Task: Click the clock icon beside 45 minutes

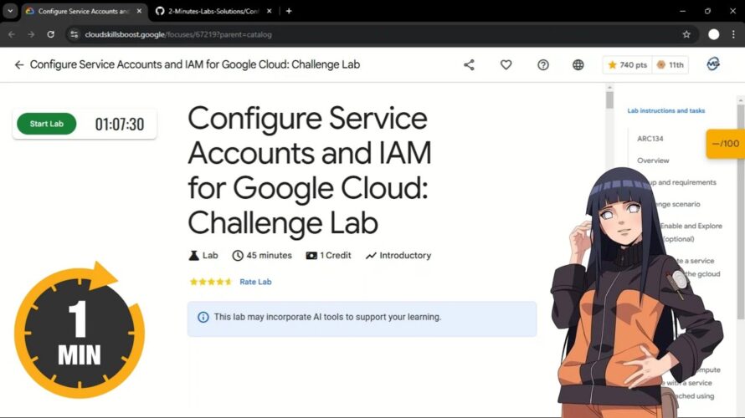Action: tap(238, 256)
